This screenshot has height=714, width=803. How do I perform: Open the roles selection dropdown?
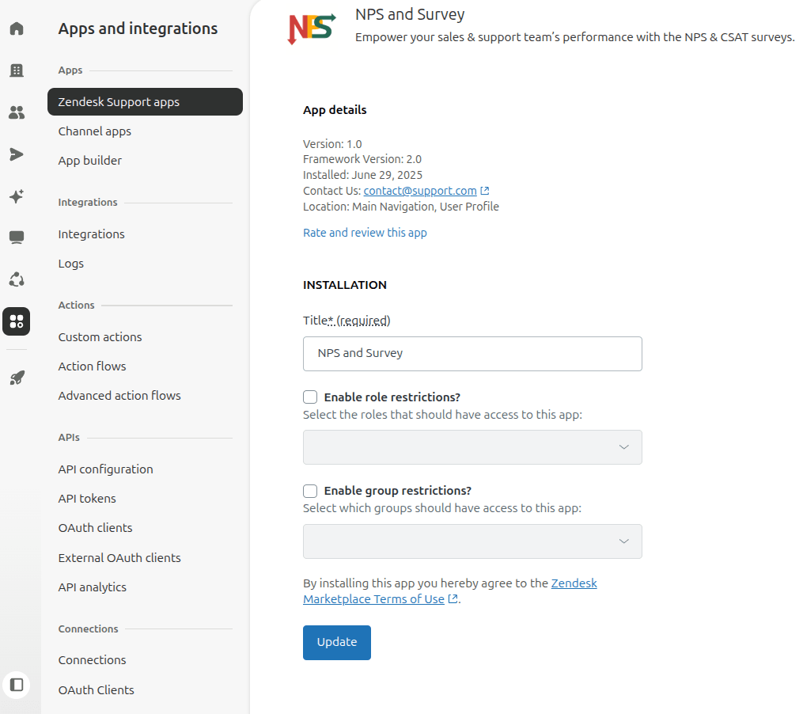472,447
